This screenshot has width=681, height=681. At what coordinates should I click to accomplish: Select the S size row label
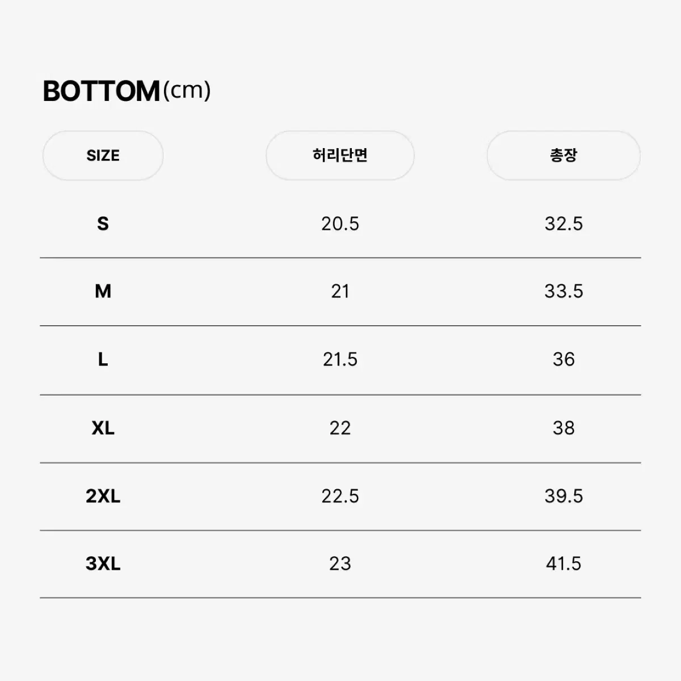(x=103, y=224)
